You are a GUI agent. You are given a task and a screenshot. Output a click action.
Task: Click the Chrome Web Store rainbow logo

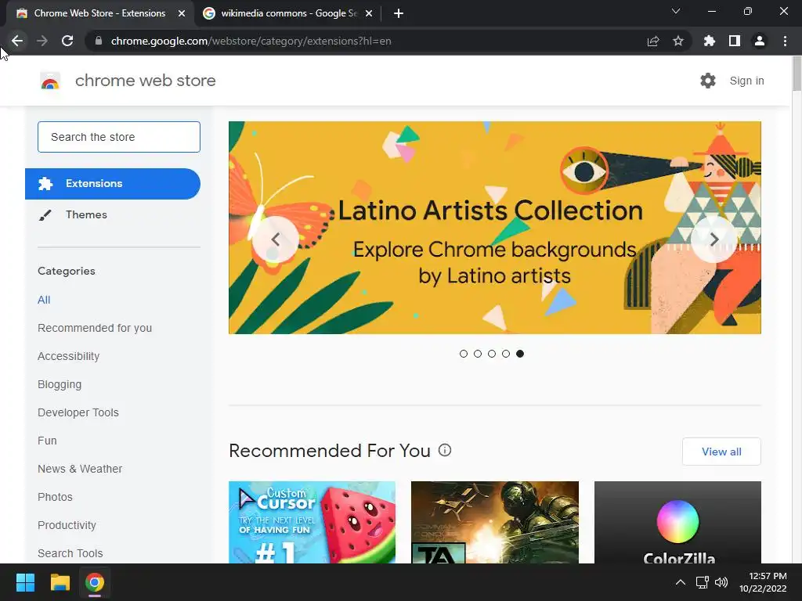(50, 81)
